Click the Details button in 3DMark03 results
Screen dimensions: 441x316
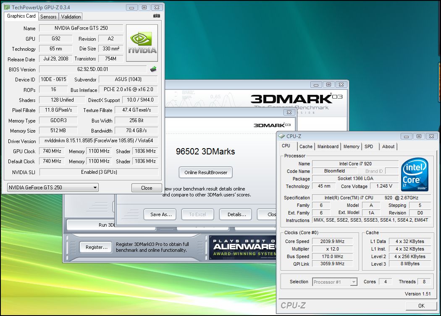coord(236,214)
